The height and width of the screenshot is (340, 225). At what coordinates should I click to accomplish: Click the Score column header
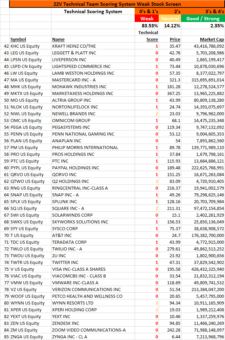pyautogui.click(x=152, y=40)
